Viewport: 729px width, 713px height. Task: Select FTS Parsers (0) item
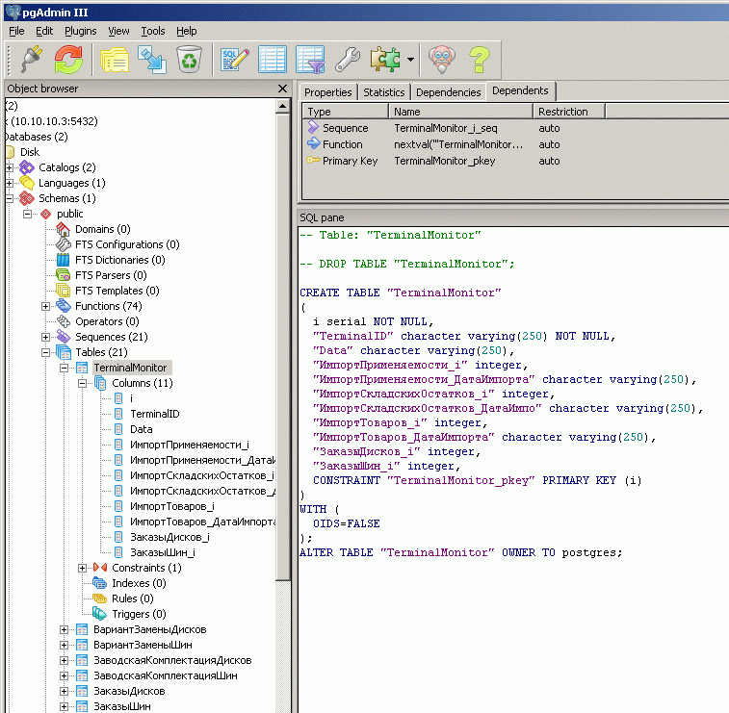[x=111, y=275]
